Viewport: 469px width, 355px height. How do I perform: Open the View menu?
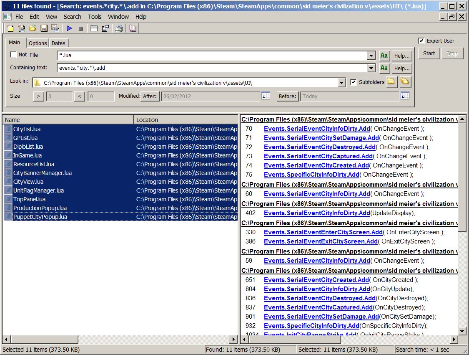pos(51,17)
